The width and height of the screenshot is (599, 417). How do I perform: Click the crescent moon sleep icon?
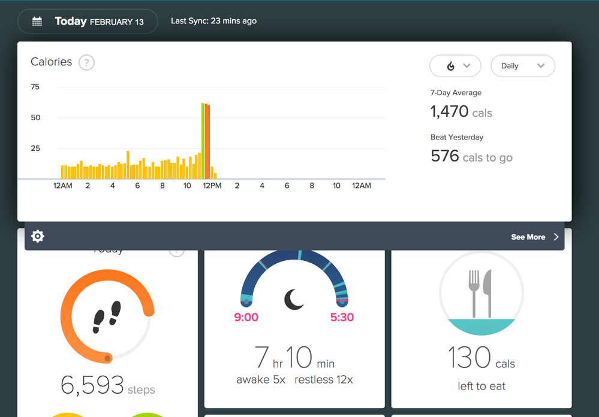click(x=294, y=299)
